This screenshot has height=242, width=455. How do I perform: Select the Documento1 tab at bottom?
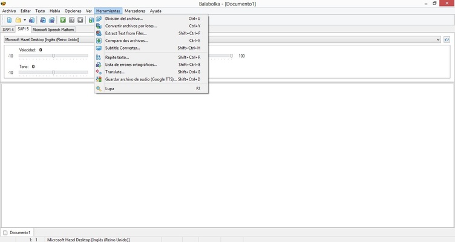17,232
